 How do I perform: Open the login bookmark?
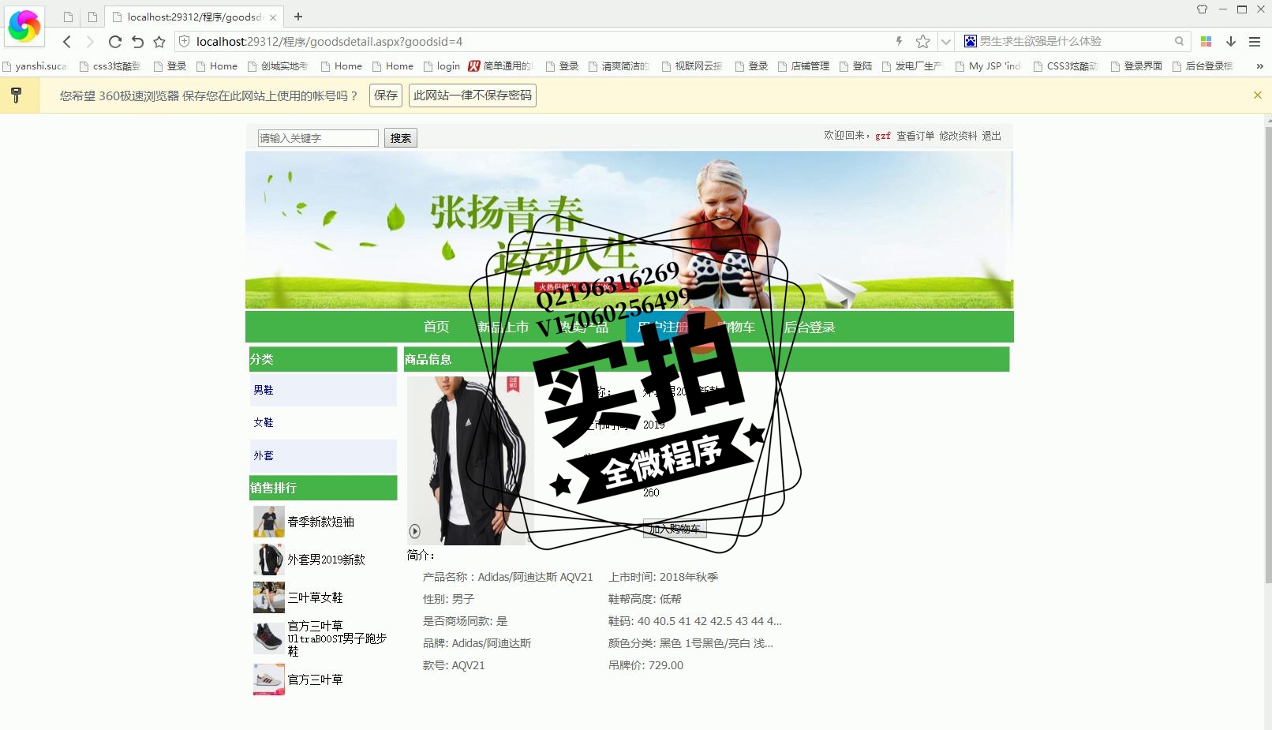pos(442,66)
